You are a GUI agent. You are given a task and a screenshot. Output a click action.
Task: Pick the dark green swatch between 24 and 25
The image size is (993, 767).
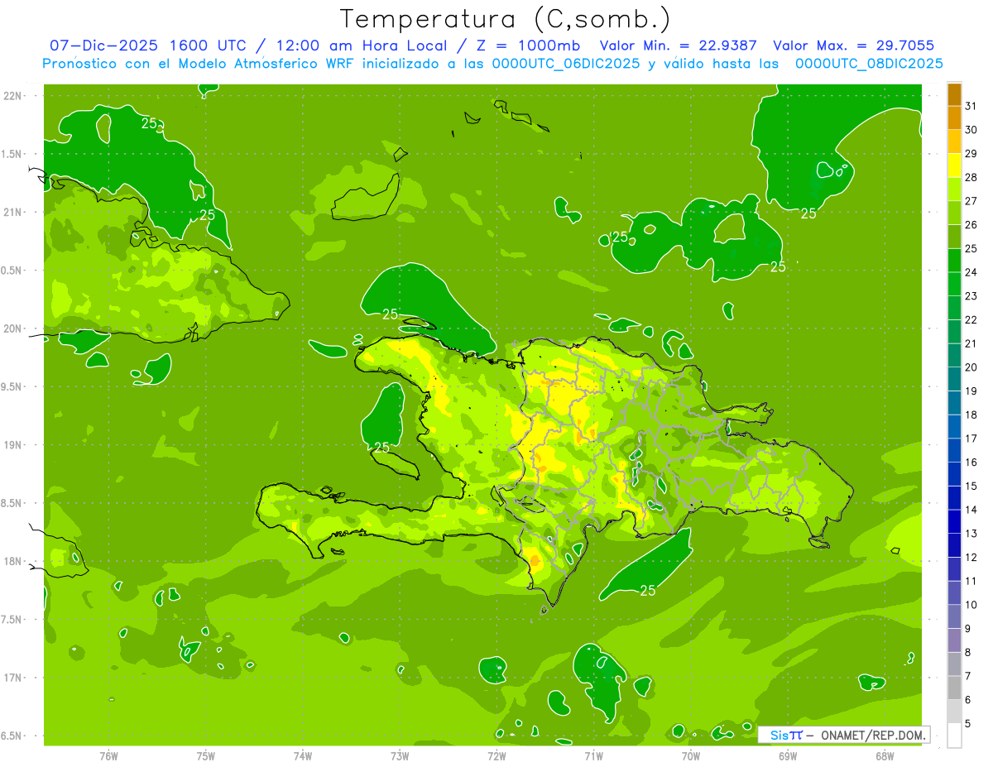(954, 261)
